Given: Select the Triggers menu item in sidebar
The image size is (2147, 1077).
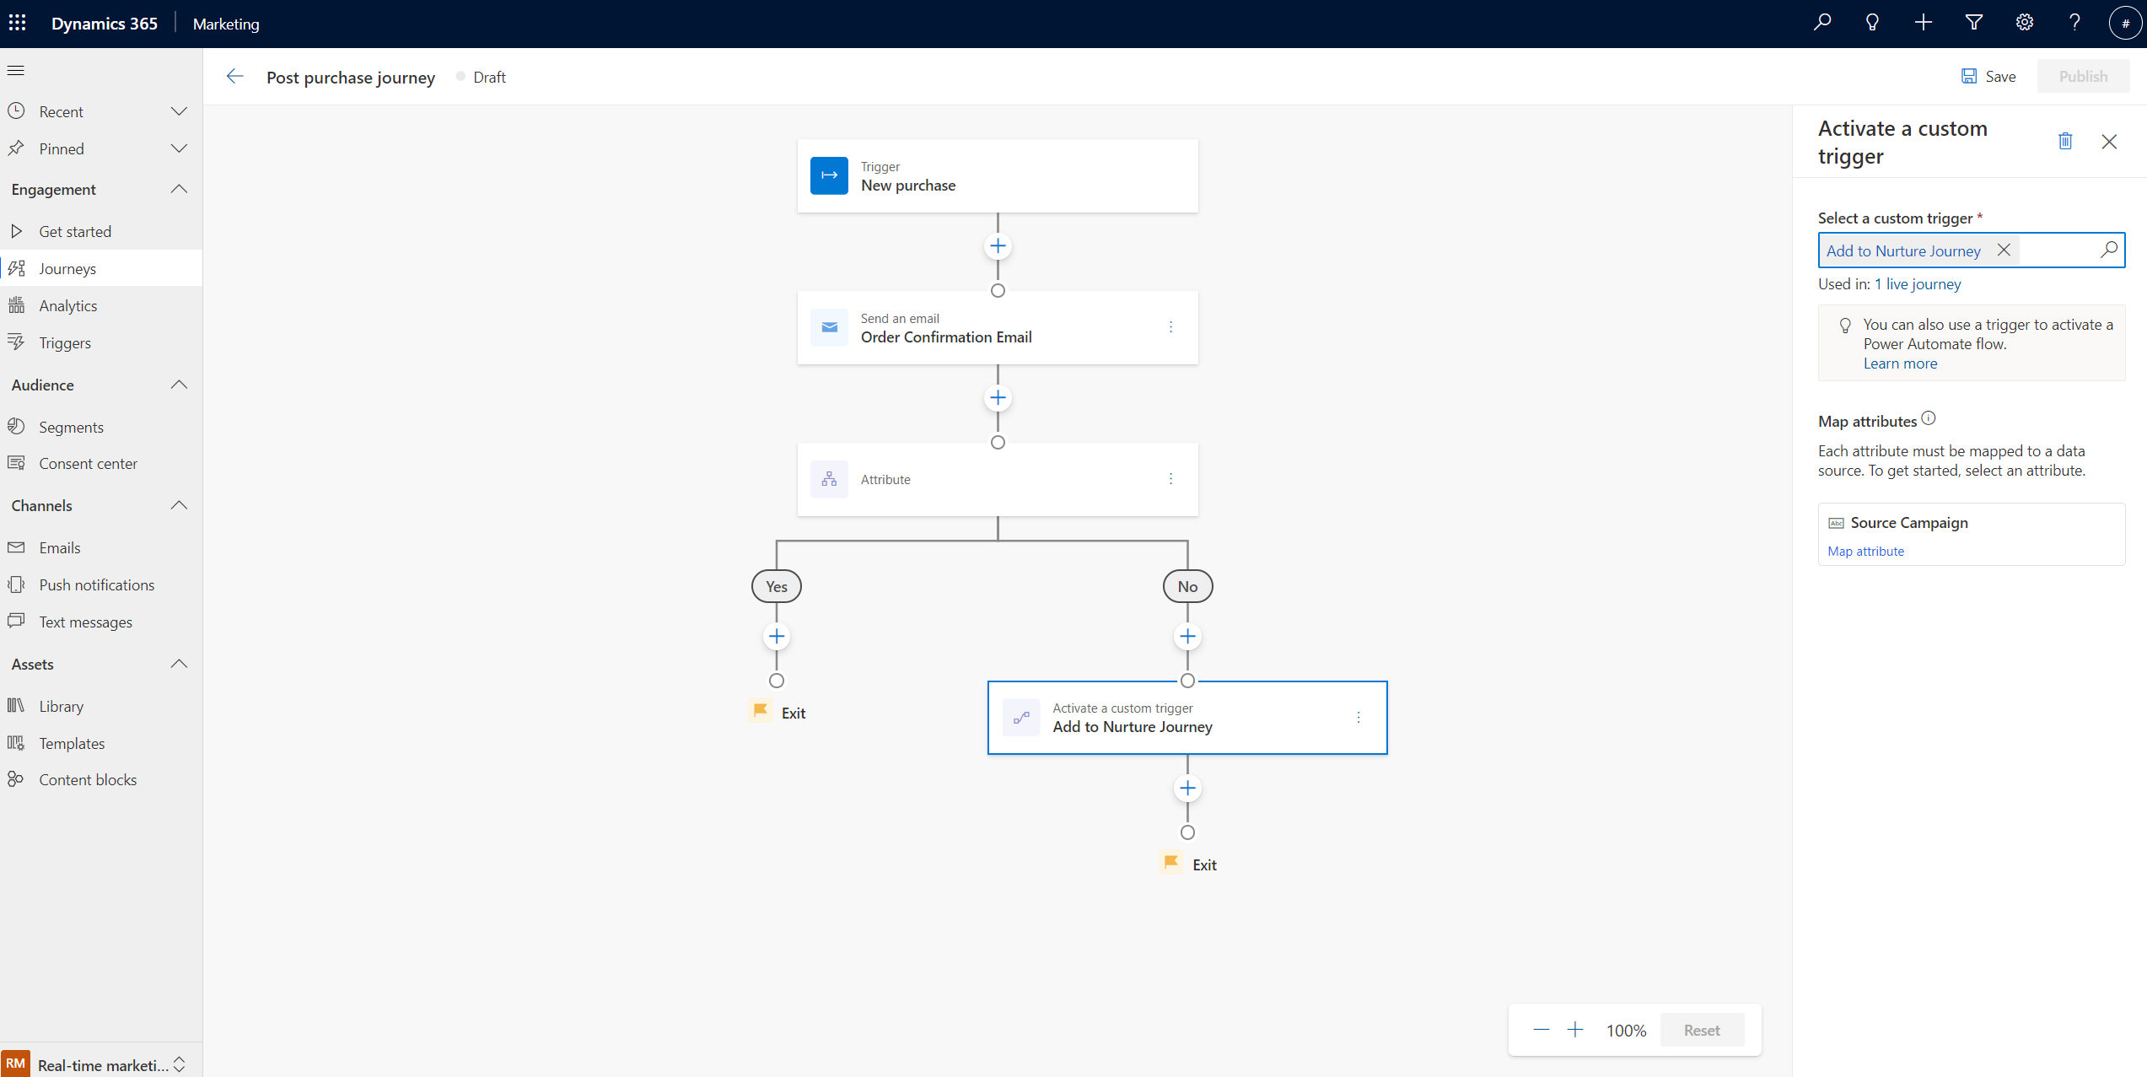Looking at the screenshot, I should 65,342.
